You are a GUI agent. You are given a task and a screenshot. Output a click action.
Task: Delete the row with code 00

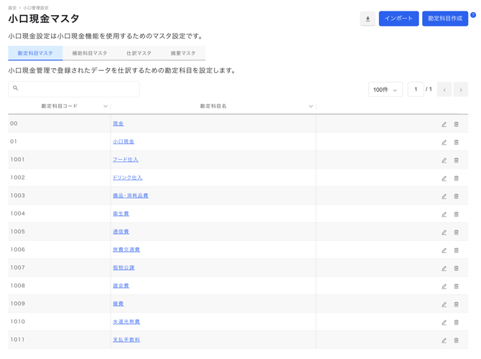point(456,125)
